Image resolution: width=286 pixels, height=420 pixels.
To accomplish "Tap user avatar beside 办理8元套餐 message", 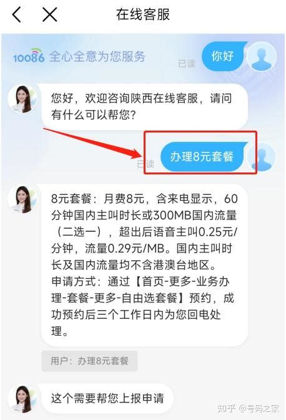I will tap(262, 157).
